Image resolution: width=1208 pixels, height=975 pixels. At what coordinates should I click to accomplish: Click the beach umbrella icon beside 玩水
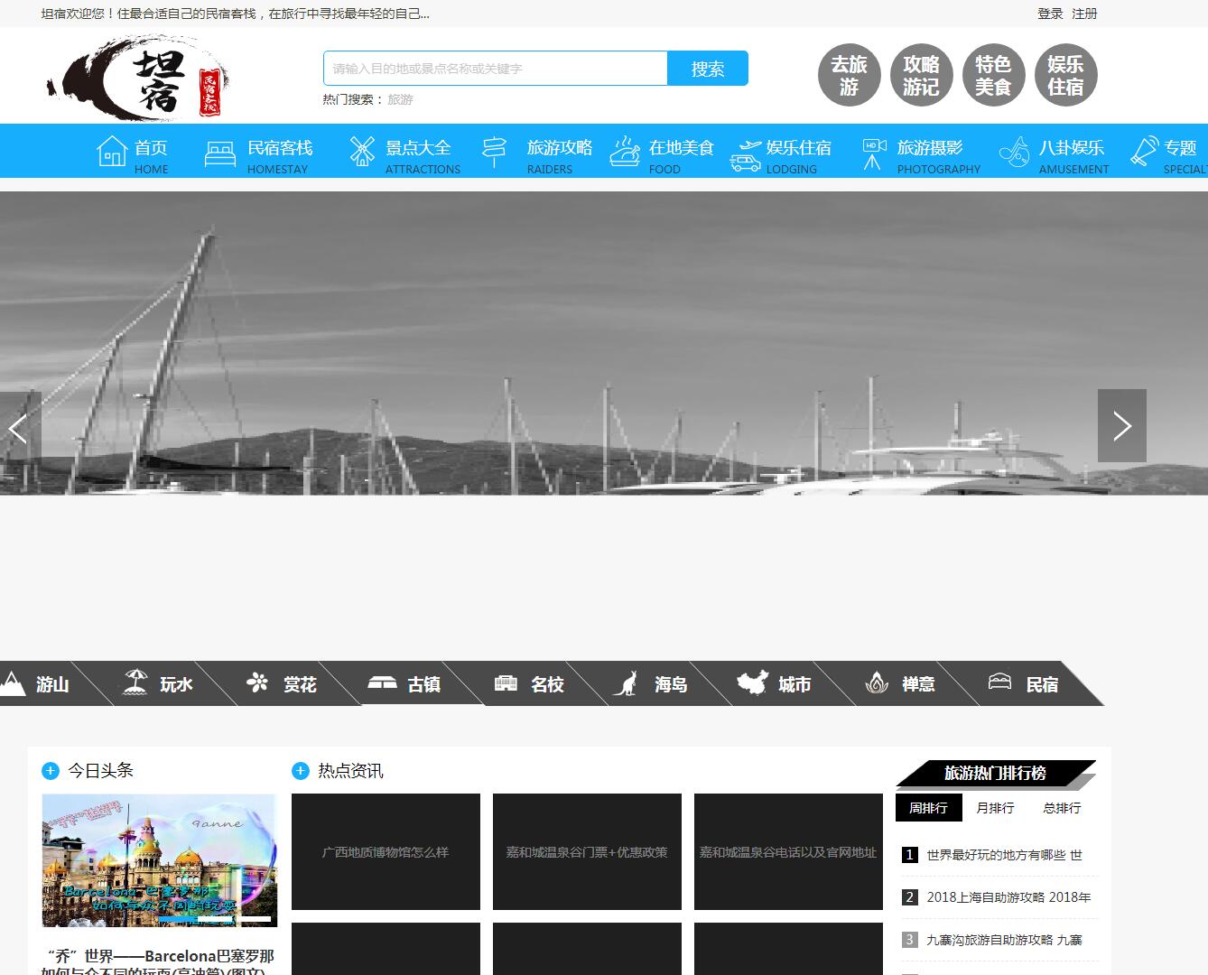[x=135, y=682]
